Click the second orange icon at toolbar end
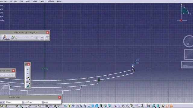 (x=171, y=106)
